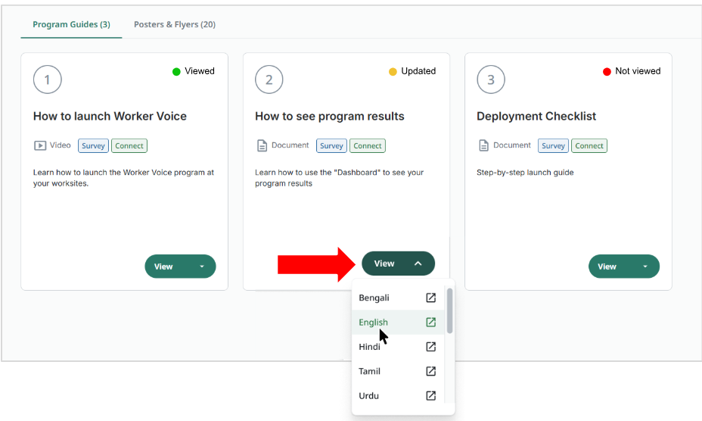Collapse View dropdown chevron on program results card
This screenshot has width=702, height=421.
click(418, 264)
